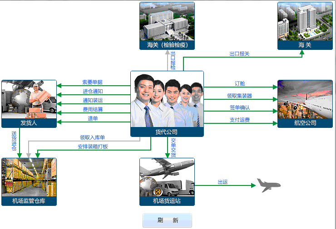Viewport: 336px width, 229px height.
Task: Click the 发货人 caption bar
Action: (x=29, y=123)
